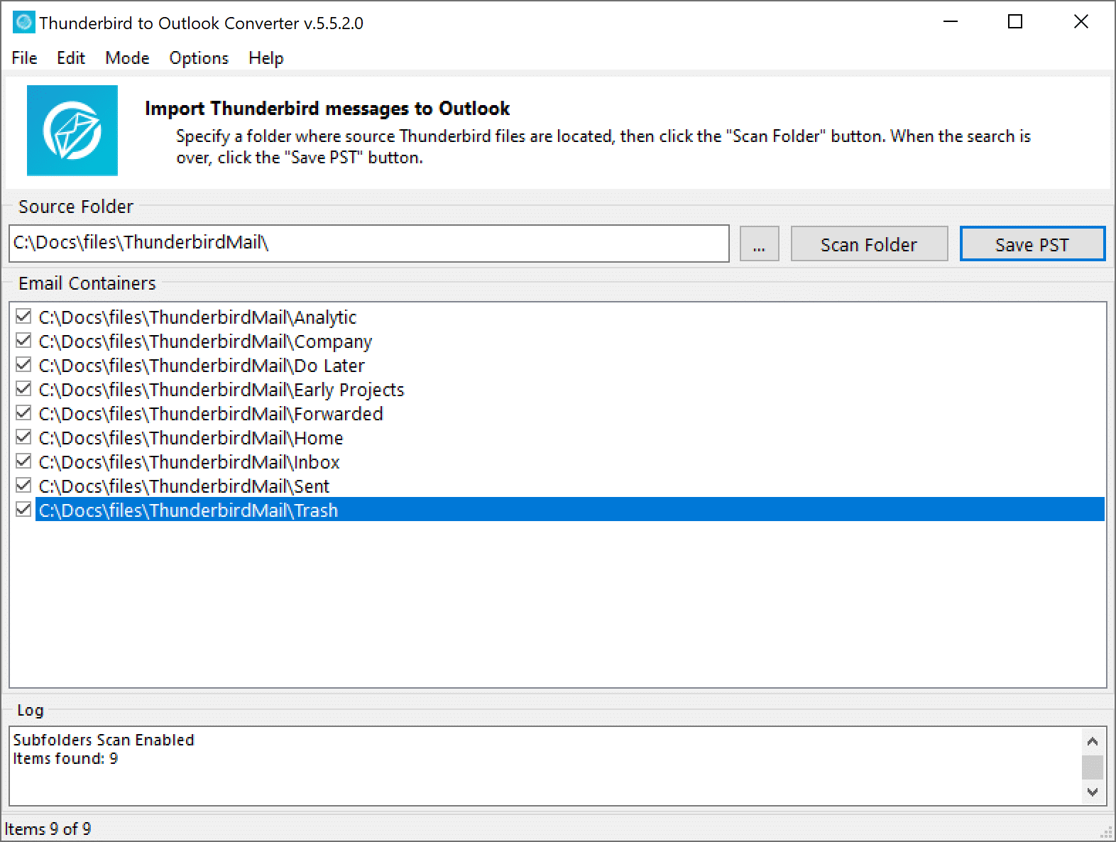
Task: Open the File menu
Action: coord(24,58)
